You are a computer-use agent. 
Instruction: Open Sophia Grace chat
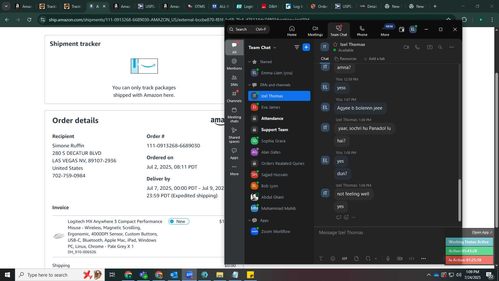(x=279, y=141)
